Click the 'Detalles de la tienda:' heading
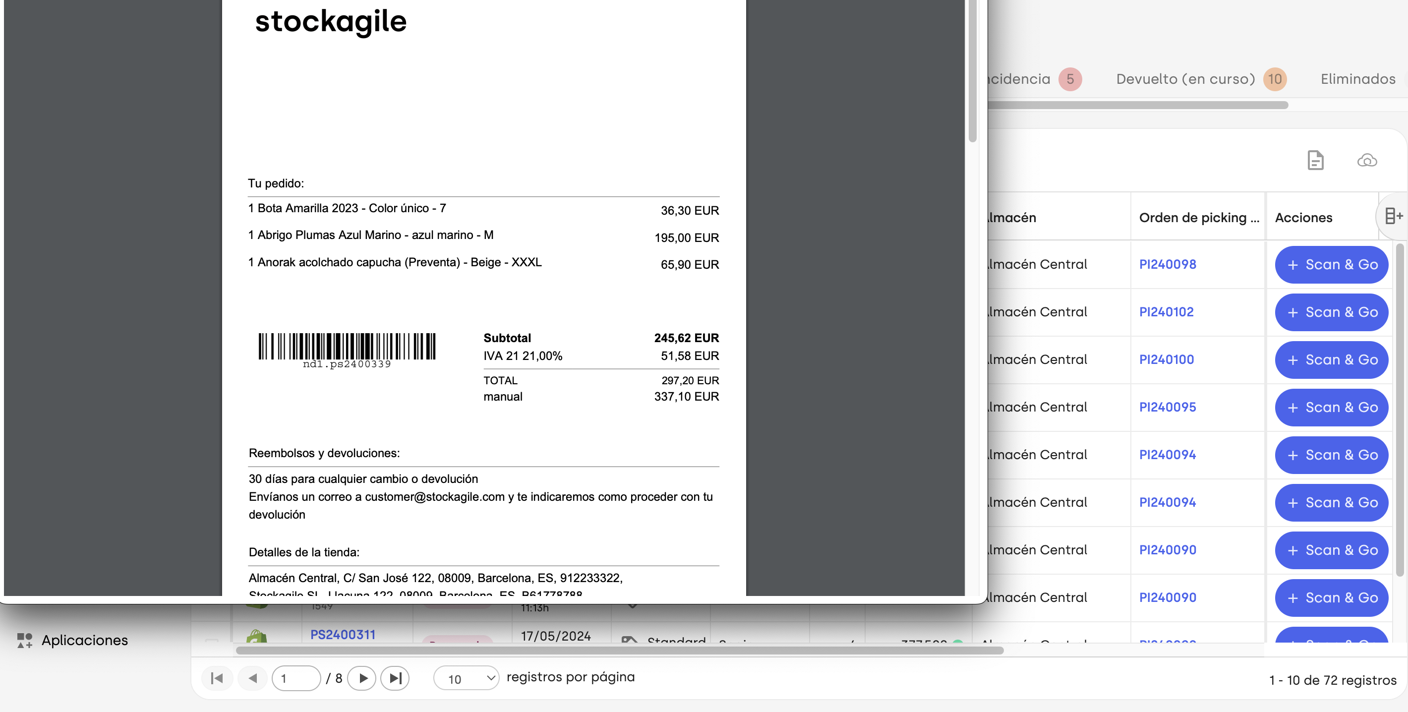1408x712 pixels. pyautogui.click(x=304, y=552)
